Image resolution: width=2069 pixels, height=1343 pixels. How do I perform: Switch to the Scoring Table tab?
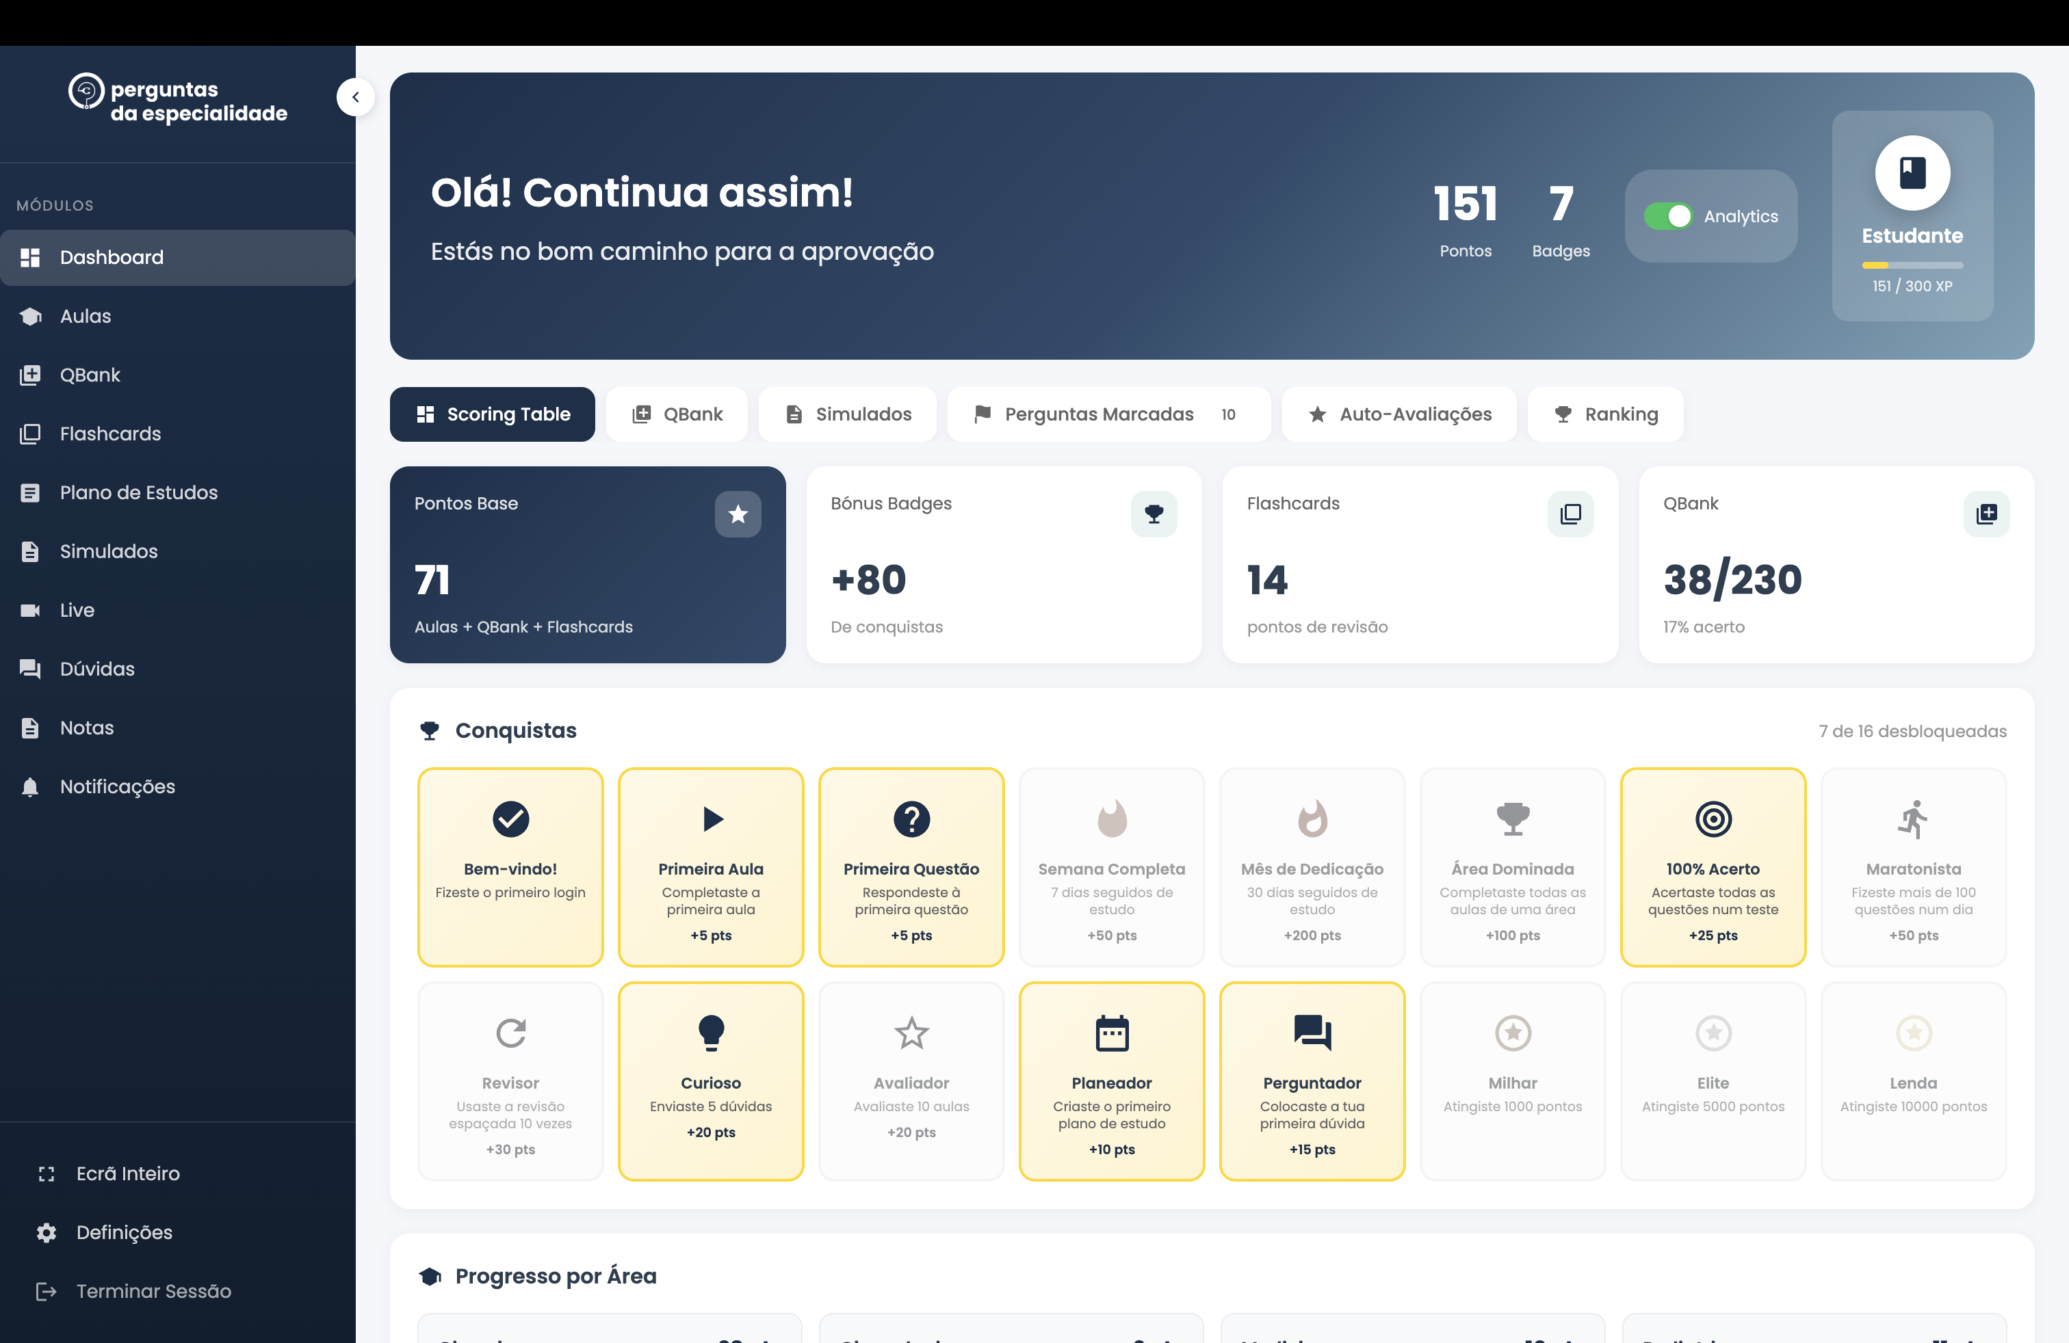492,414
